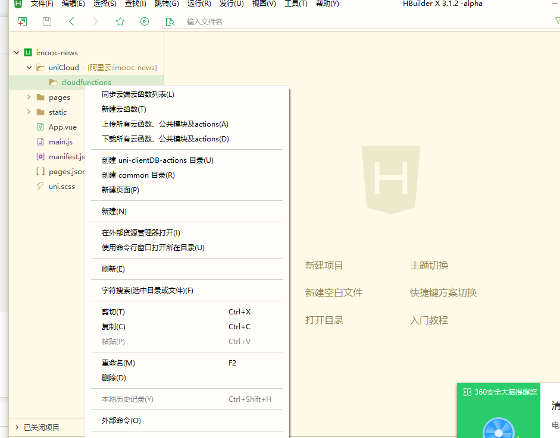Click the main.js file icon
The image size is (560, 438).
point(40,141)
